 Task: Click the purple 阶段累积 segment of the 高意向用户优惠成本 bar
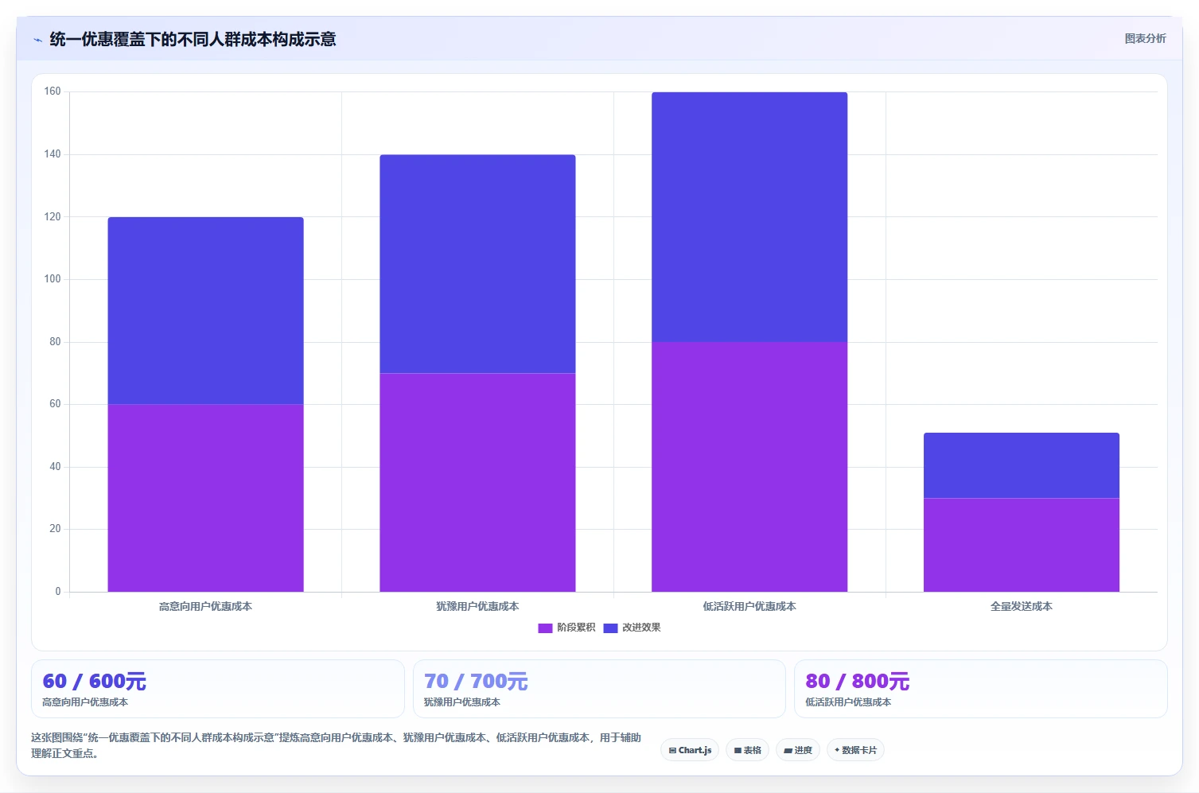(205, 498)
